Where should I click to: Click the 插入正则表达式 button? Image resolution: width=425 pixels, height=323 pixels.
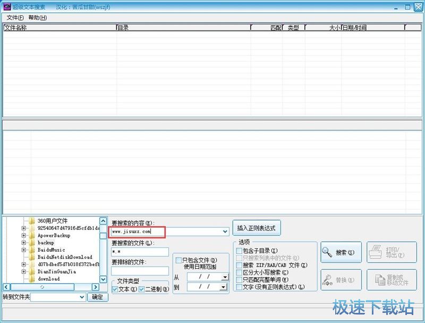point(257,228)
